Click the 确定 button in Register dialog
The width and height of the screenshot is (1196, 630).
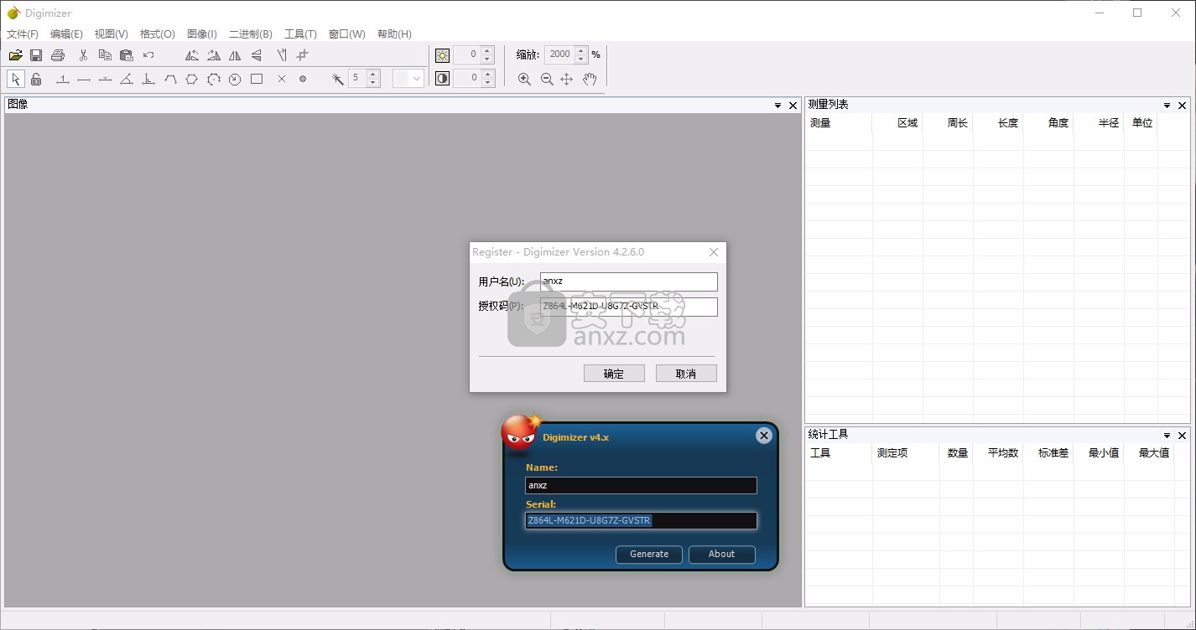coord(614,374)
